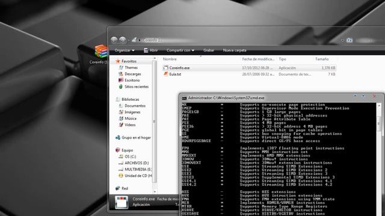Image resolution: width=385 pixels, height=216 pixels.
Task: Click the Grupo en el hogar icon
Action: coord(118,137)
